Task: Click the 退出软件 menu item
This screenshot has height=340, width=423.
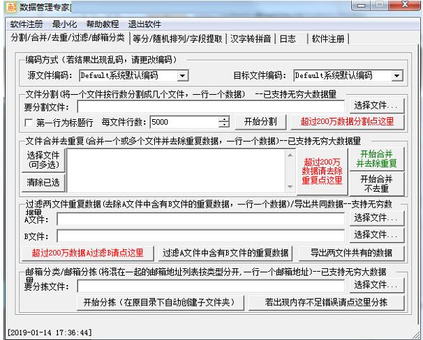Action: pyautogui.click(x=144, y=24)
